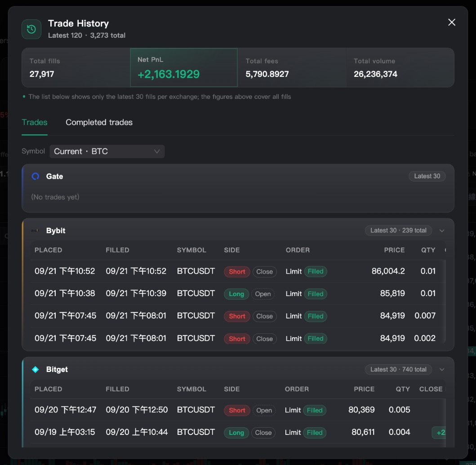The image size is (476, 465).
Task: Click the price 86,004.2 cell
Action: 388,271
